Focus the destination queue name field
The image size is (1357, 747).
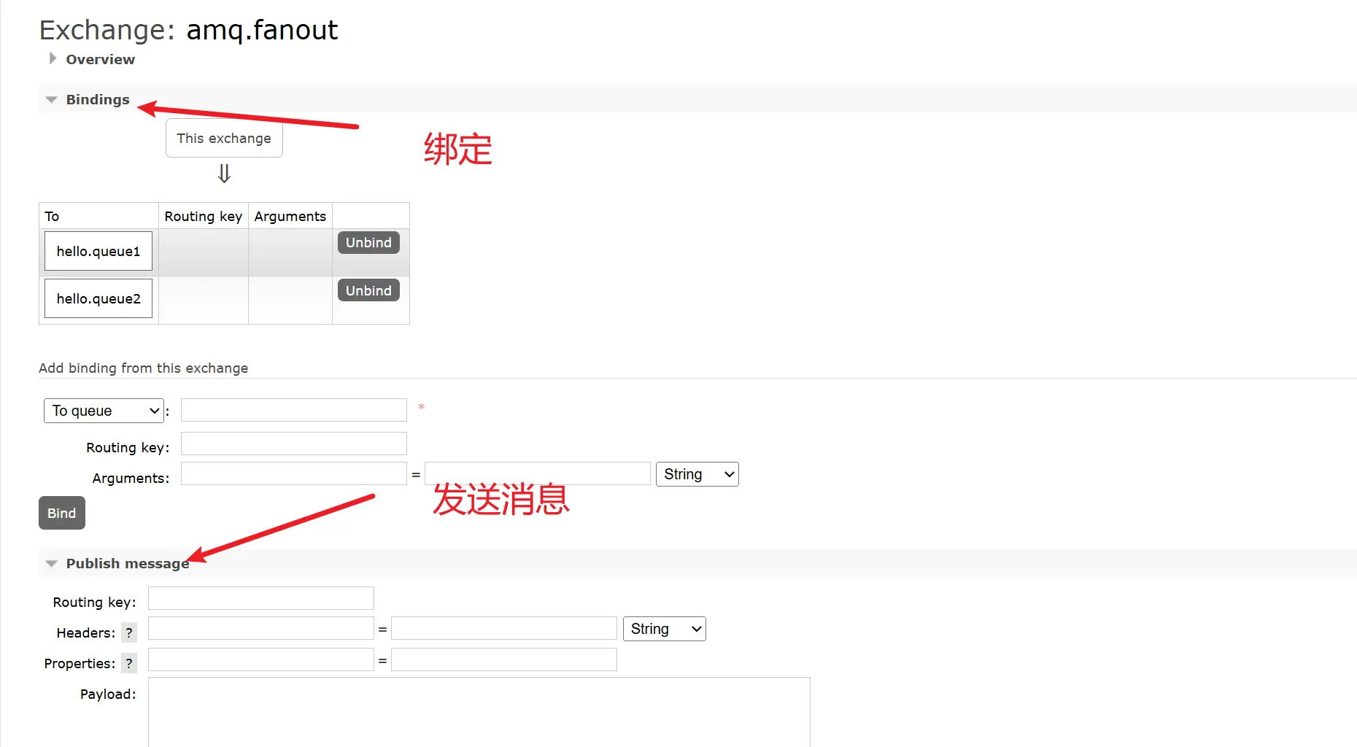[293, 411]
